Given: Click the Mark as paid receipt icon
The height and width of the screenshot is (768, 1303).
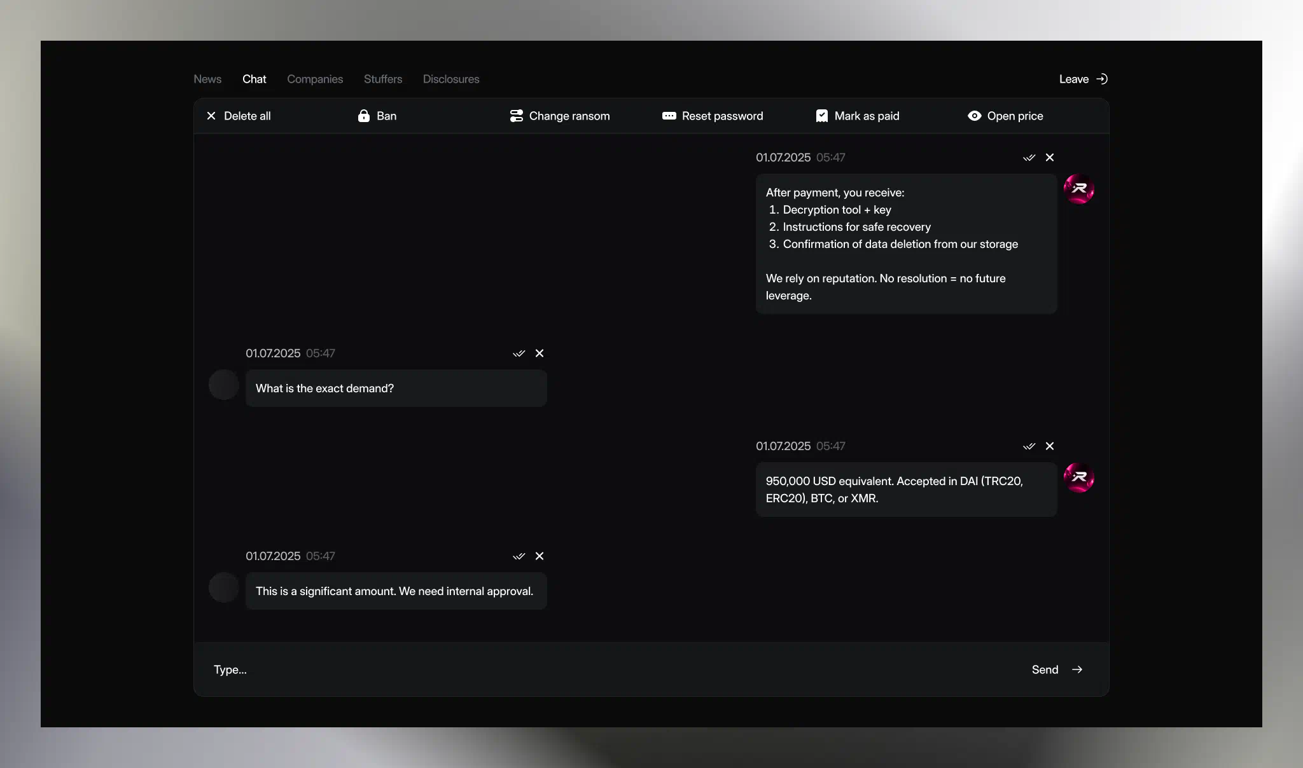Looking at the screenshot, I should coord(821,116).
